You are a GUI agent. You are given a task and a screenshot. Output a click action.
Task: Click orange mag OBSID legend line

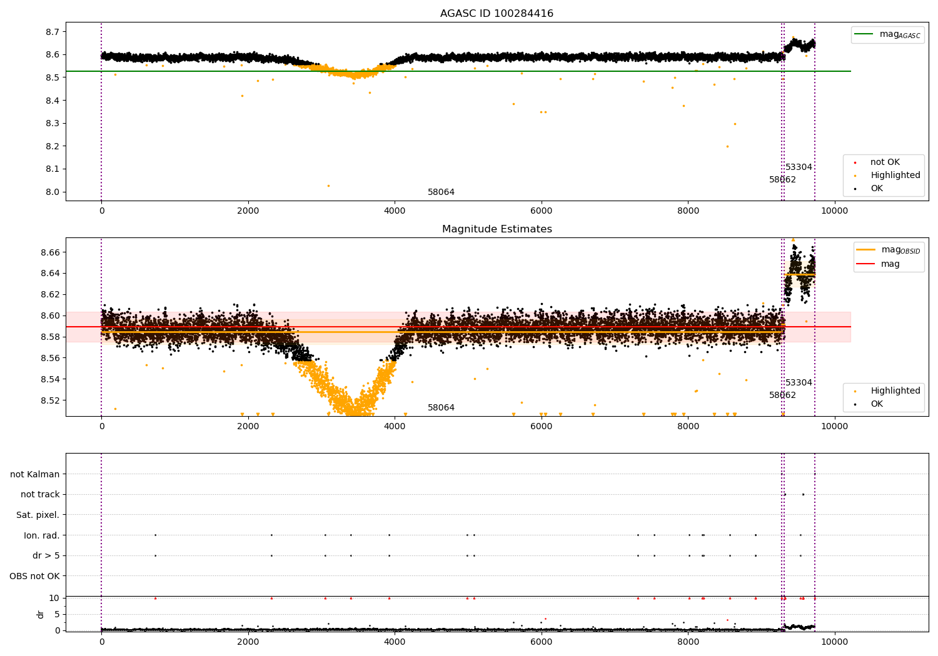865,250
